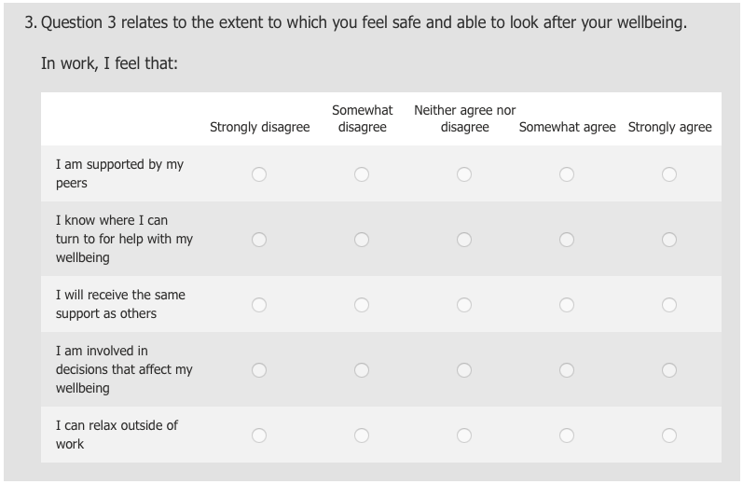Choose Somewhat agree for relax outside of work

click(x=567, y=436)
